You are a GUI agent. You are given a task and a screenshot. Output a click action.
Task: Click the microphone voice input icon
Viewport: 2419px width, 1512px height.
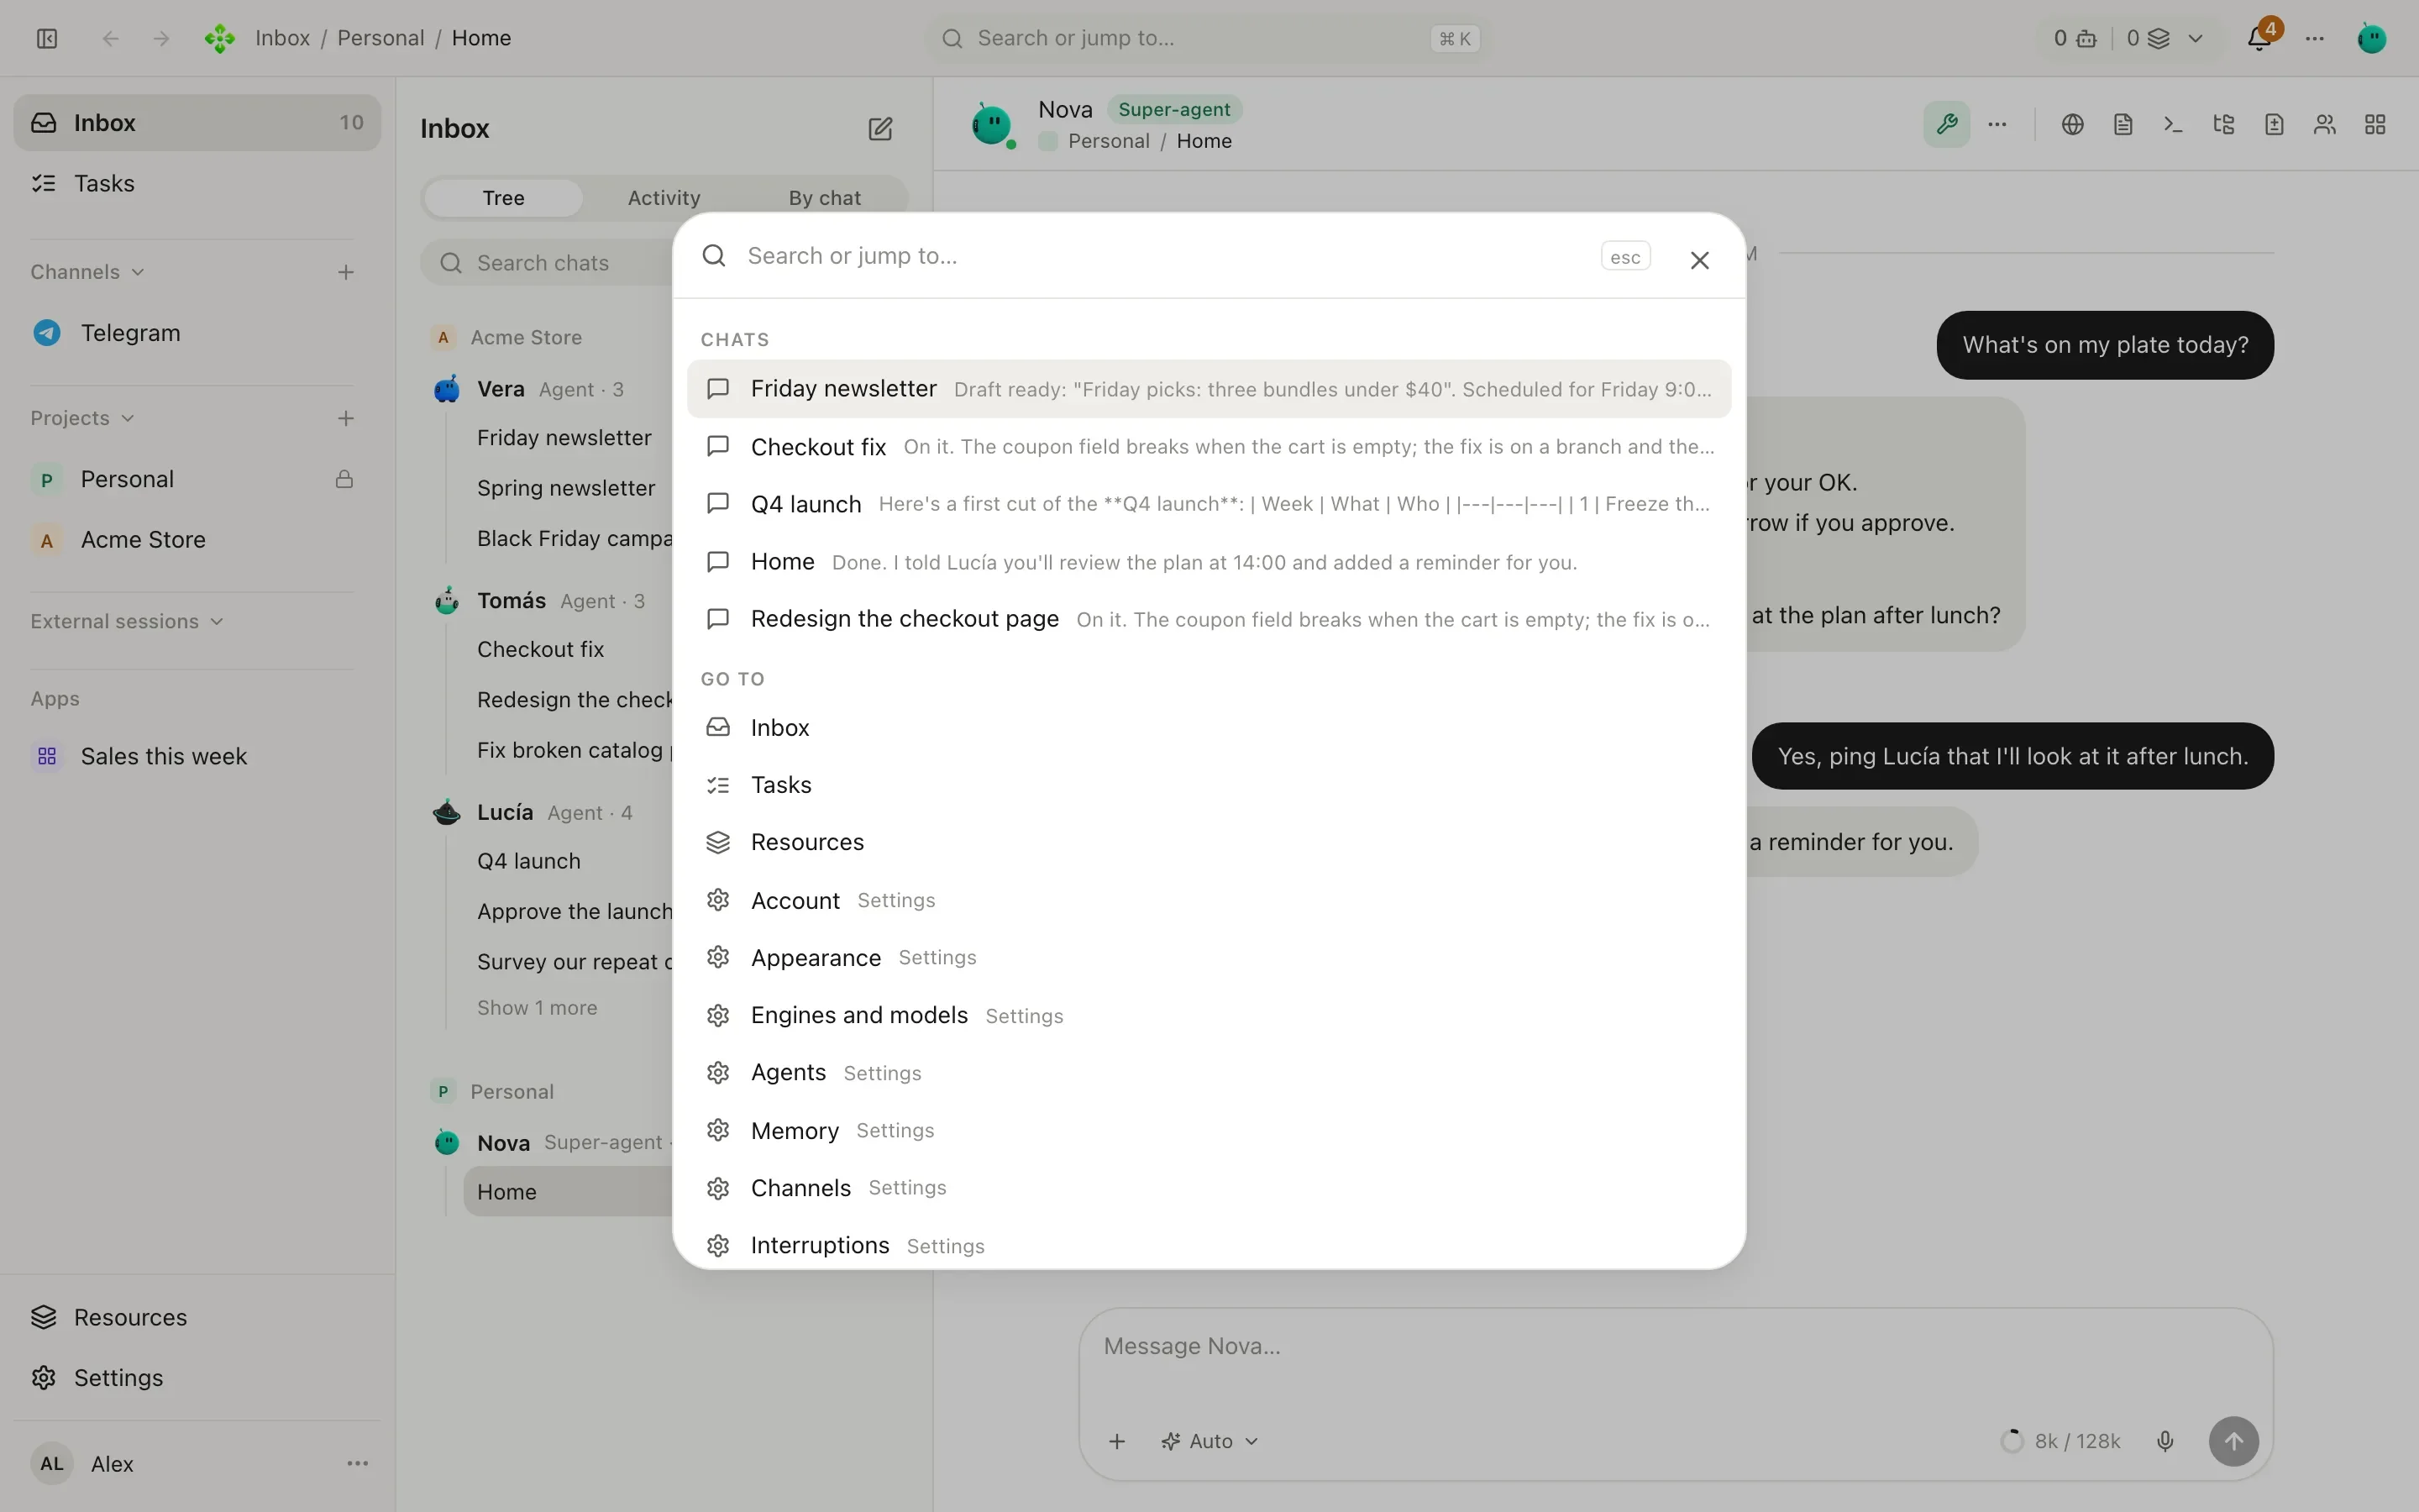2165,1441
